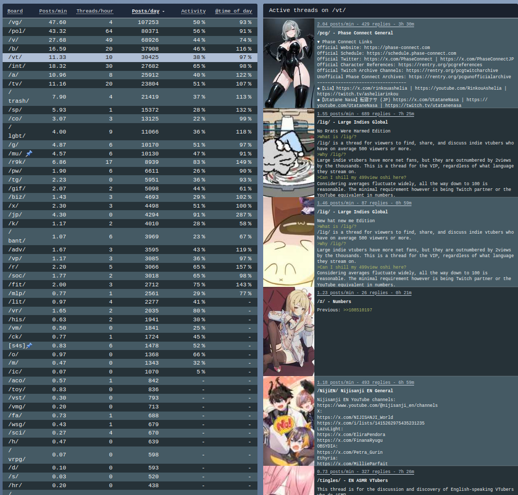The height and width of the screenshot is (495, 518).
Task: Select the /a/ board row
Action: (130, 75)
